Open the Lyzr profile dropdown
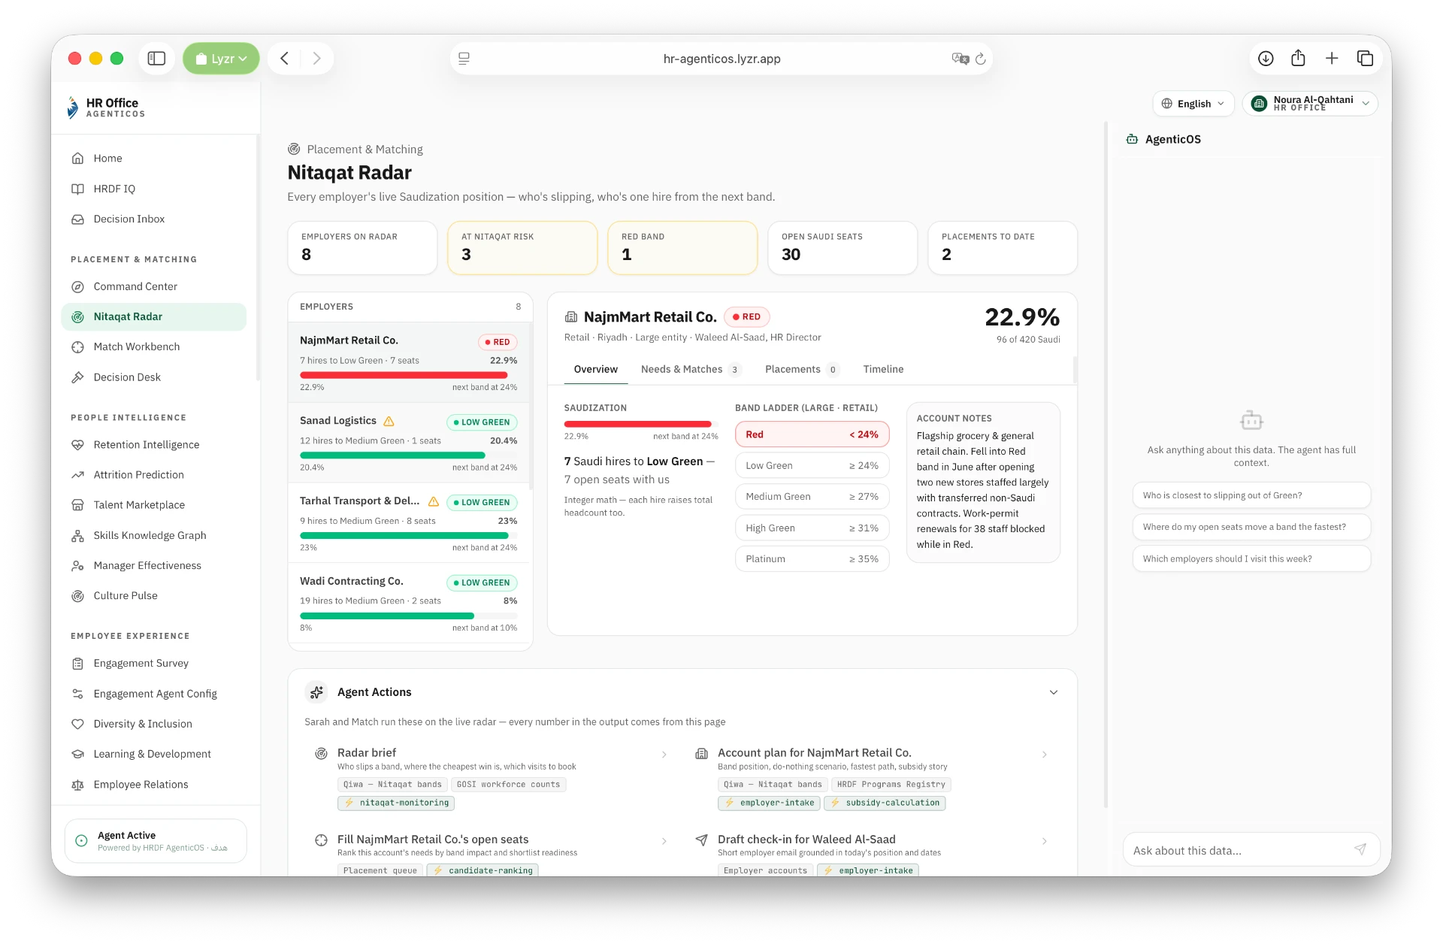This screenshot has width=1443, height=944. tap(221, 59)
